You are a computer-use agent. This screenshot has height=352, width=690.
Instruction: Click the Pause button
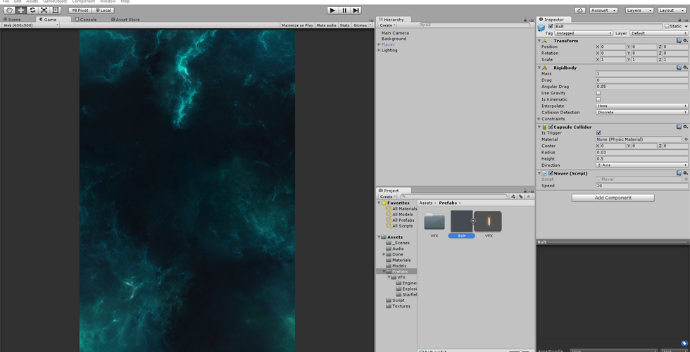click(x=344, y=11)
